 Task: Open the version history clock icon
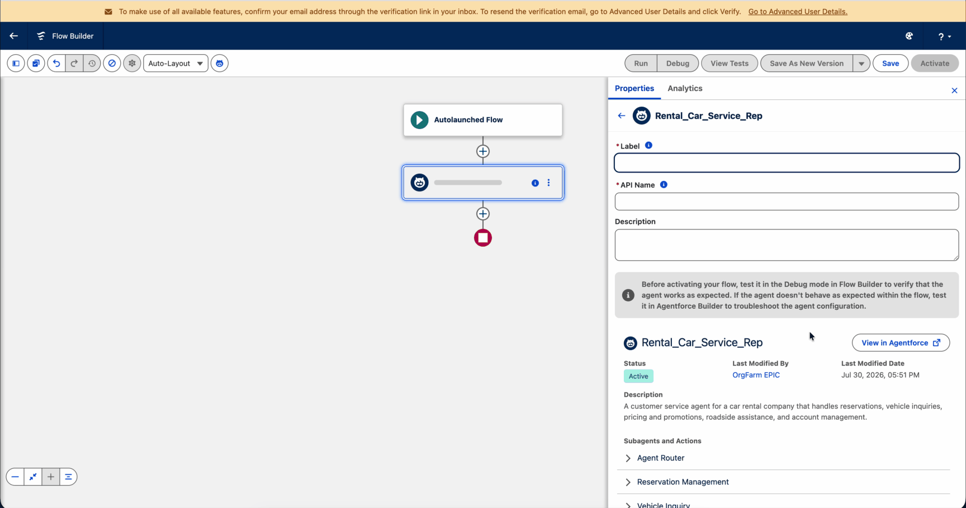(92, 63)
